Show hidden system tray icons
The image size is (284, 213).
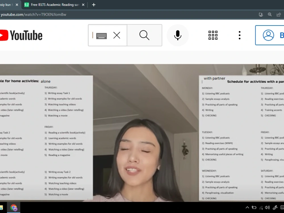(x=247, y=208)
